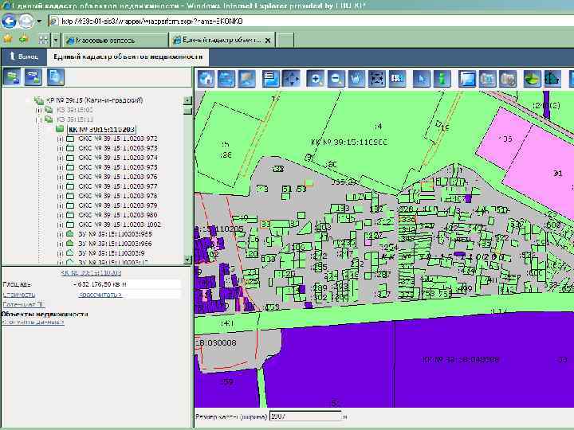Switch to the Массовые запросы browser tab

click(x=104, y=40)
